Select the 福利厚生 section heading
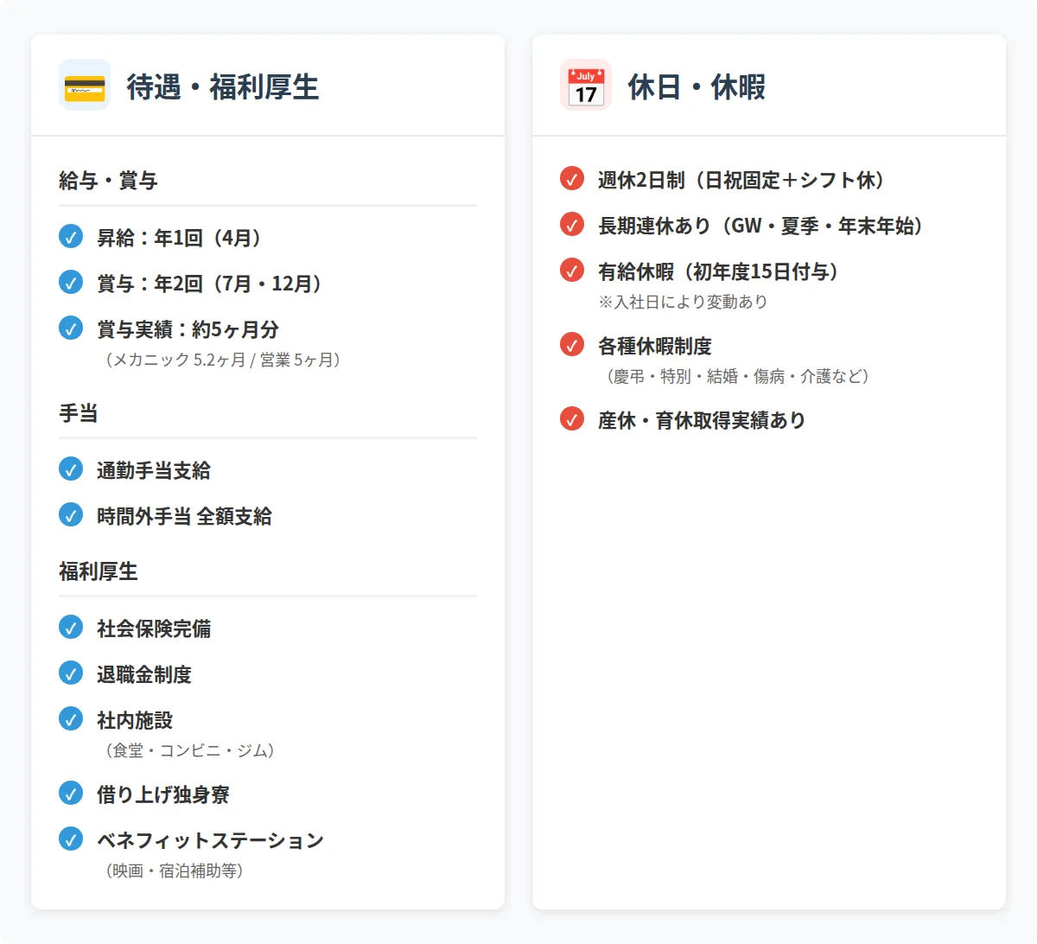1037x944 pixels. tap(99, 571)
